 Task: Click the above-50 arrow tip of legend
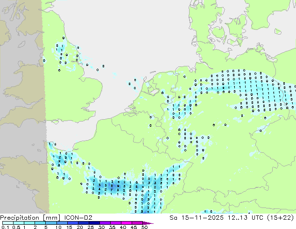pos(148,223)
